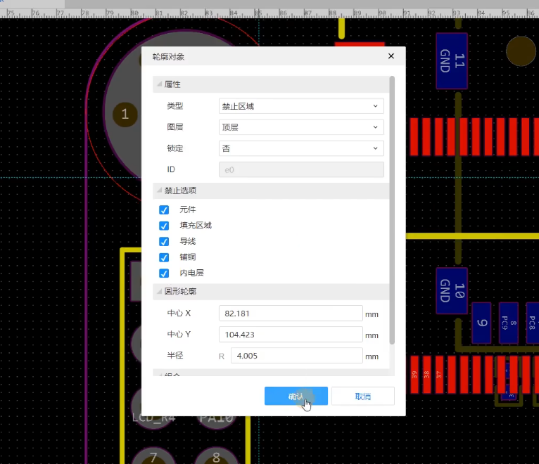Click the 半径 label text
Viewport: 539px width, 464px height.
[175, 356]
